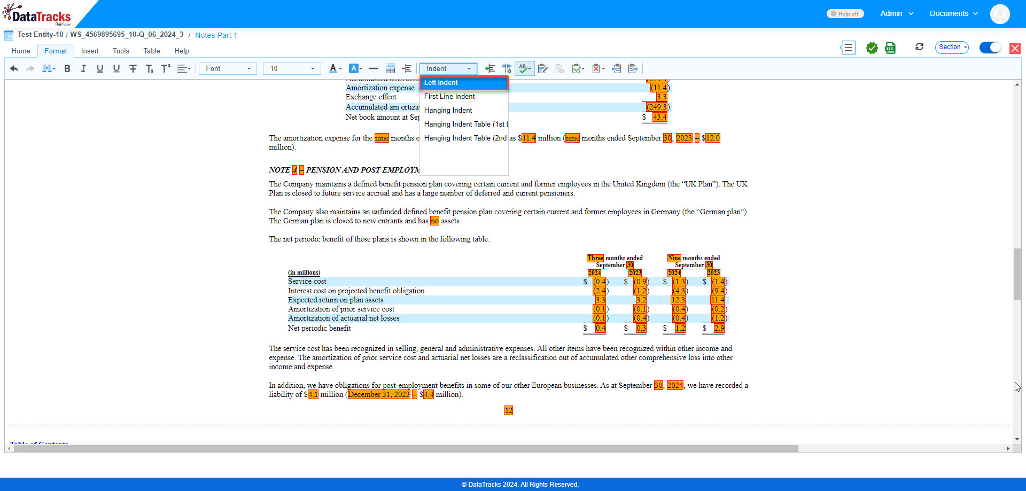Open the user profile avatar

[1000, 14]
